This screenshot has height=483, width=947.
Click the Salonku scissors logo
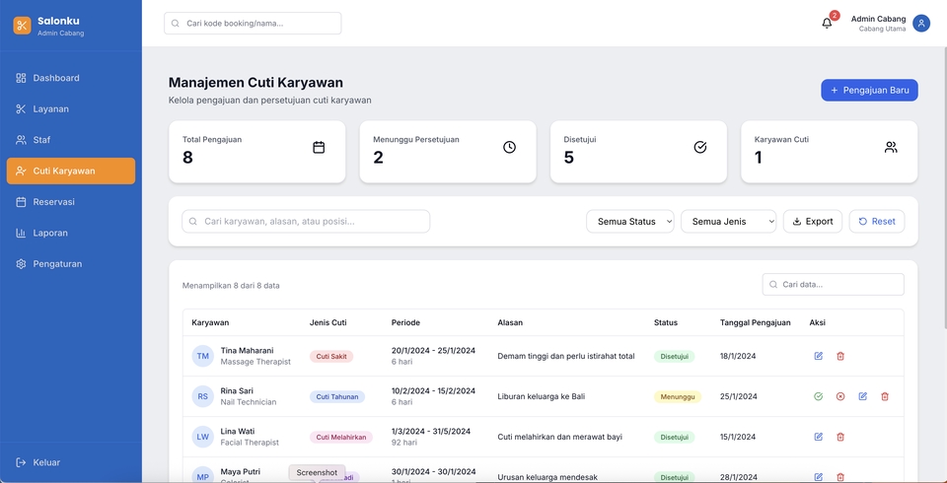click(x=22, y=26)
